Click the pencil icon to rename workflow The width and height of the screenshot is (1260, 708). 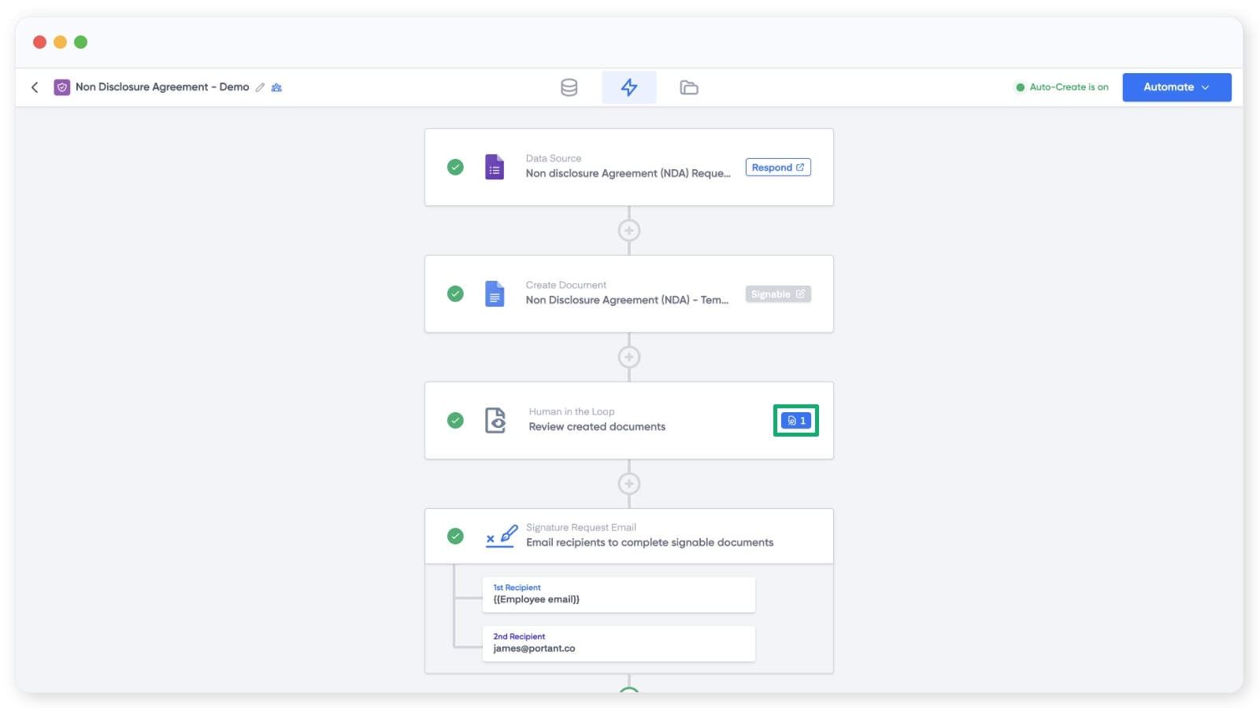click(x=260, y=87)
